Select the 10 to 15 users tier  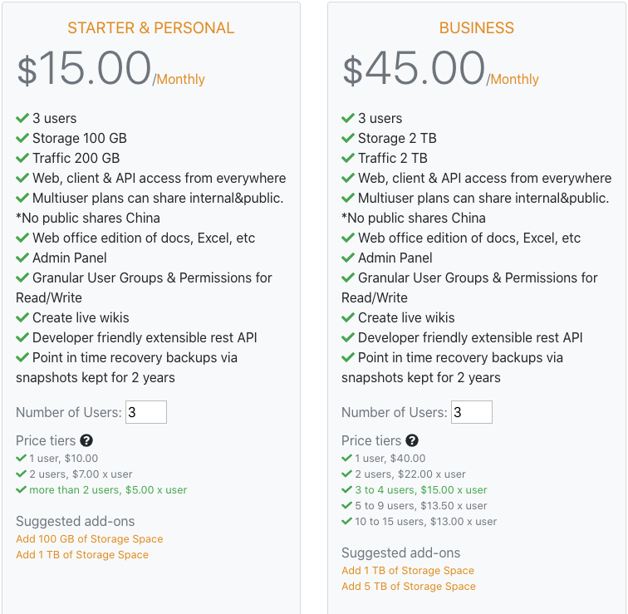(426, 522)
